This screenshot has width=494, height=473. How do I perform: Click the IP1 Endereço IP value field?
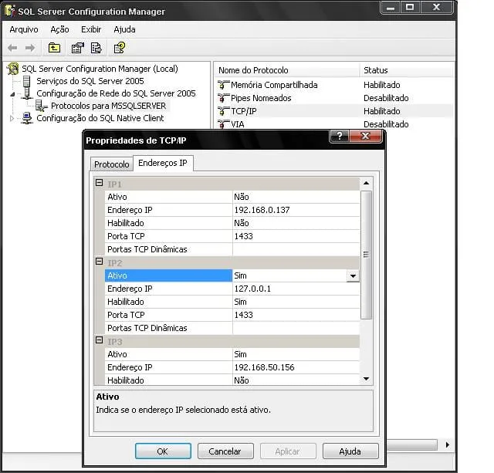click(296, 210)
